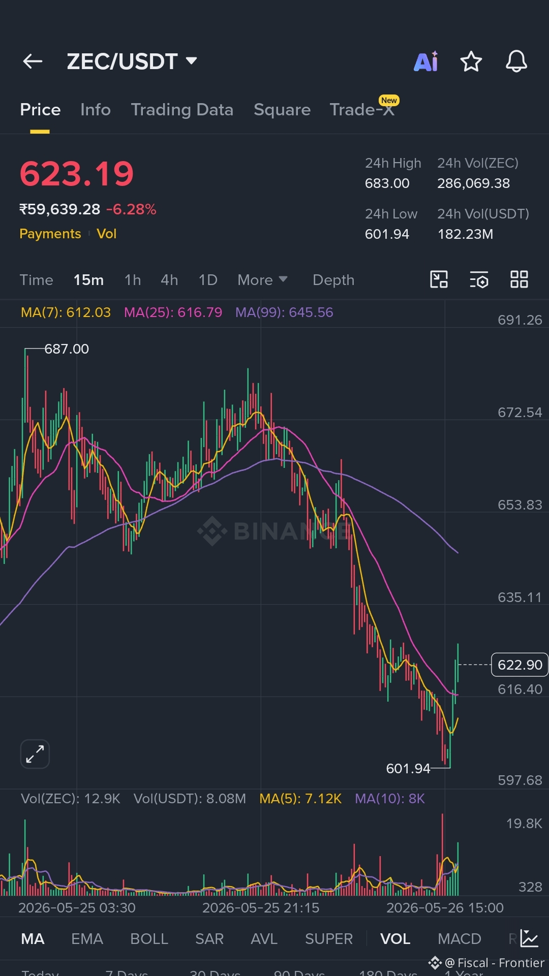Tap the Vol tag link
The image size is (549, 976).
point(106,234)
